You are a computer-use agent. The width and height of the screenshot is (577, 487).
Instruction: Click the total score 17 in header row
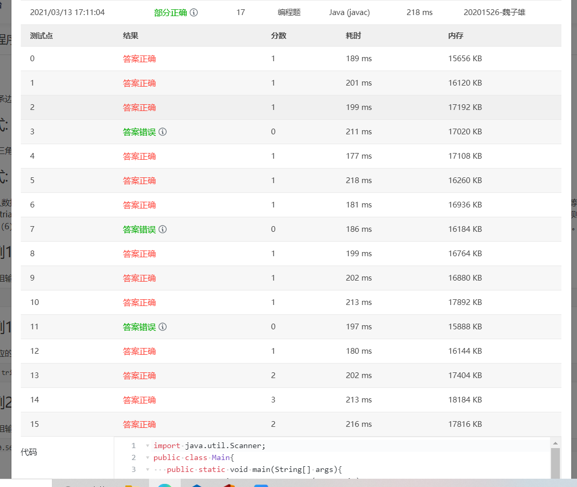240,12
